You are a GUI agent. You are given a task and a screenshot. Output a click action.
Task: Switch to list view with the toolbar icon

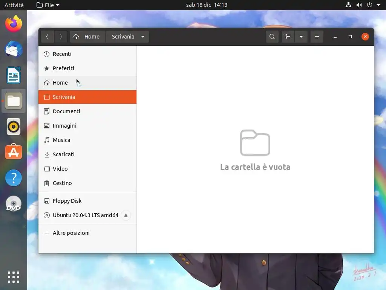coord(288,37)
